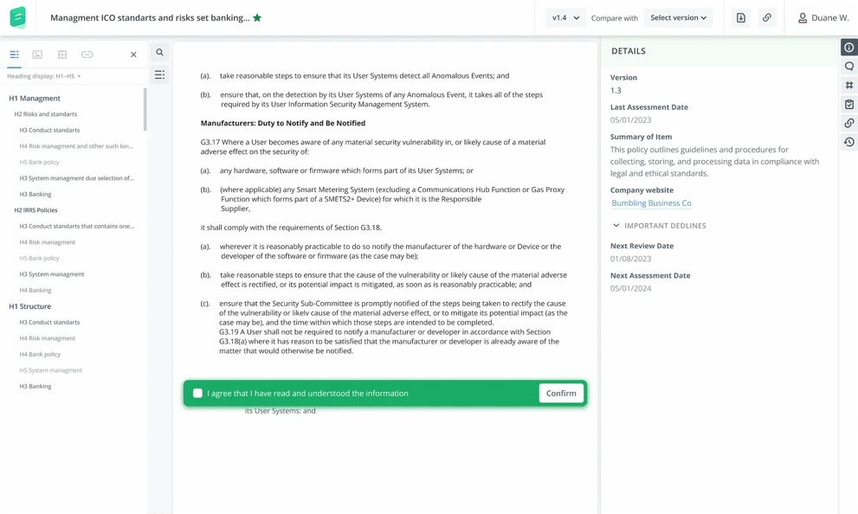The width and height of the screenshot is (858, 514).
Task: Select H1 Managment in the outline
Action: point(35,99)
